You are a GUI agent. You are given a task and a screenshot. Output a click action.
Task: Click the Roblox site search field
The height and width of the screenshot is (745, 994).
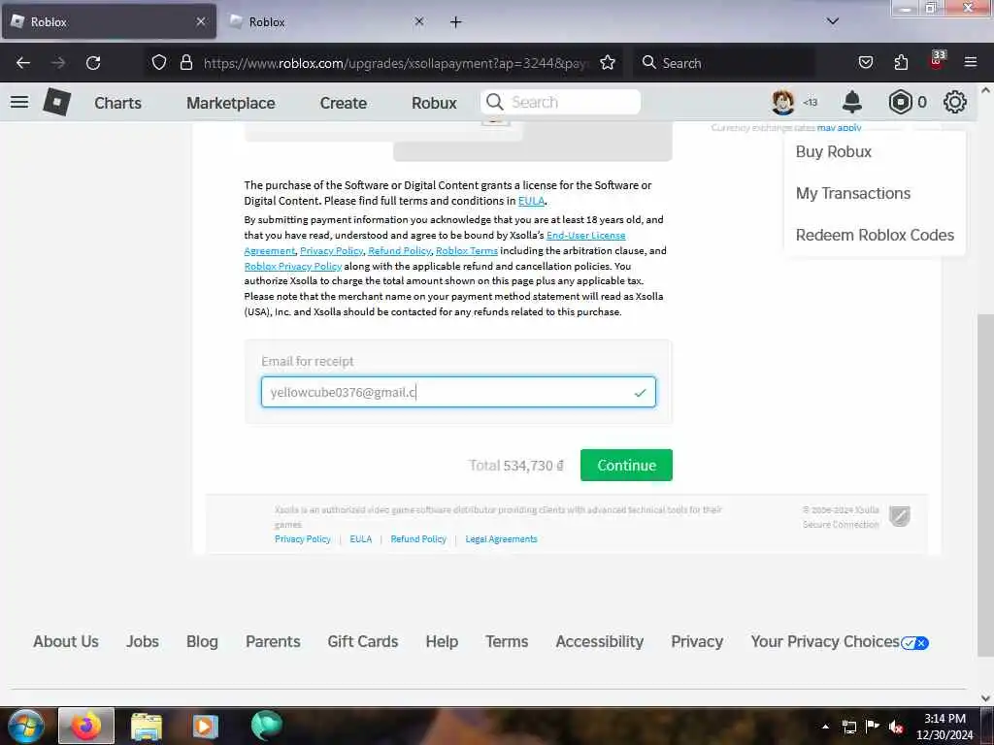coord(560,102)
